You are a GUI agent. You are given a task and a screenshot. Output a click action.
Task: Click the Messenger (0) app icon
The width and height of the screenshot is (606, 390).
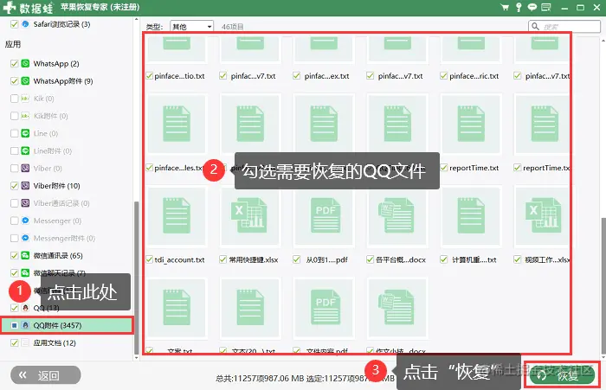point(25,221)
